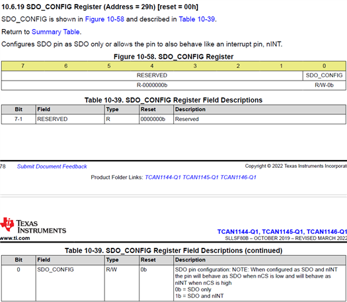This screenshot has width=347, height=302.
Task: Click the blue TCAN1144-Q1, TCAN1145-Q1 page header
Action: click(282, 232)
